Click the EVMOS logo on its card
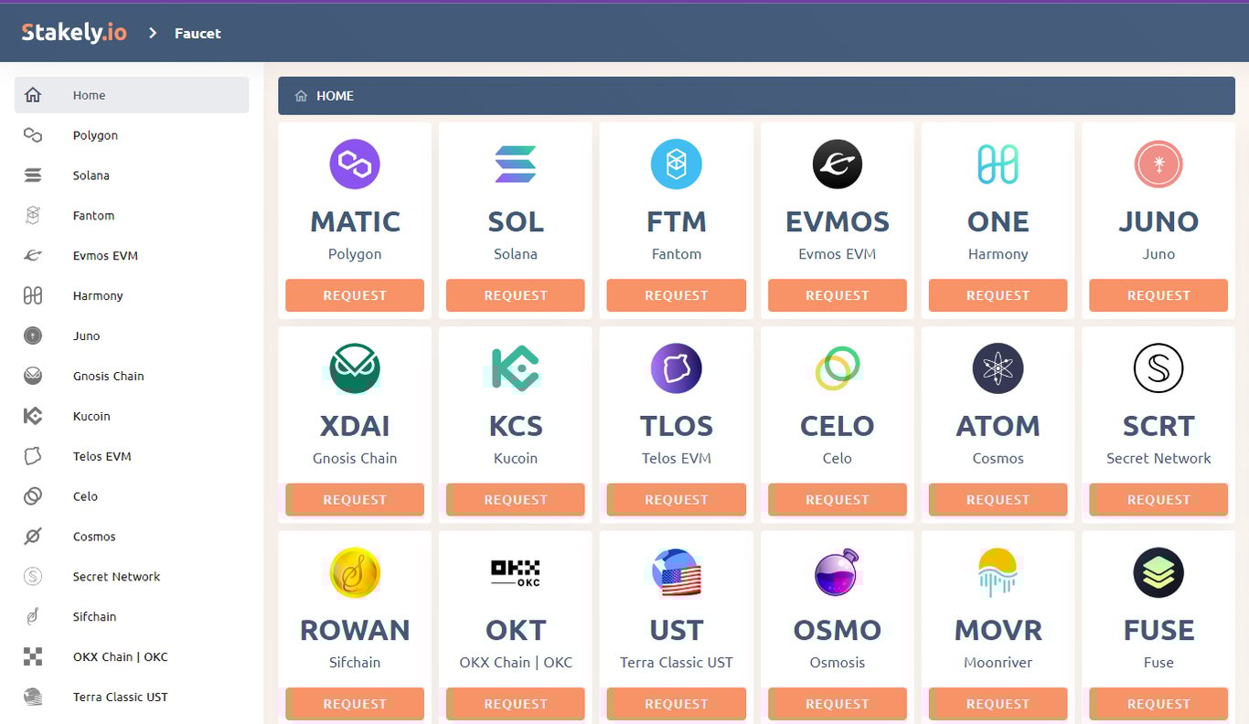 838,165
